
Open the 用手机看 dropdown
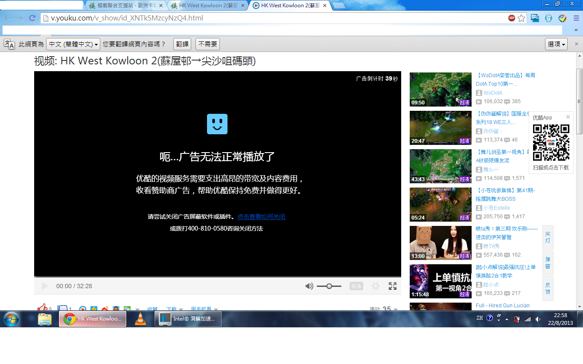(204, 309)
